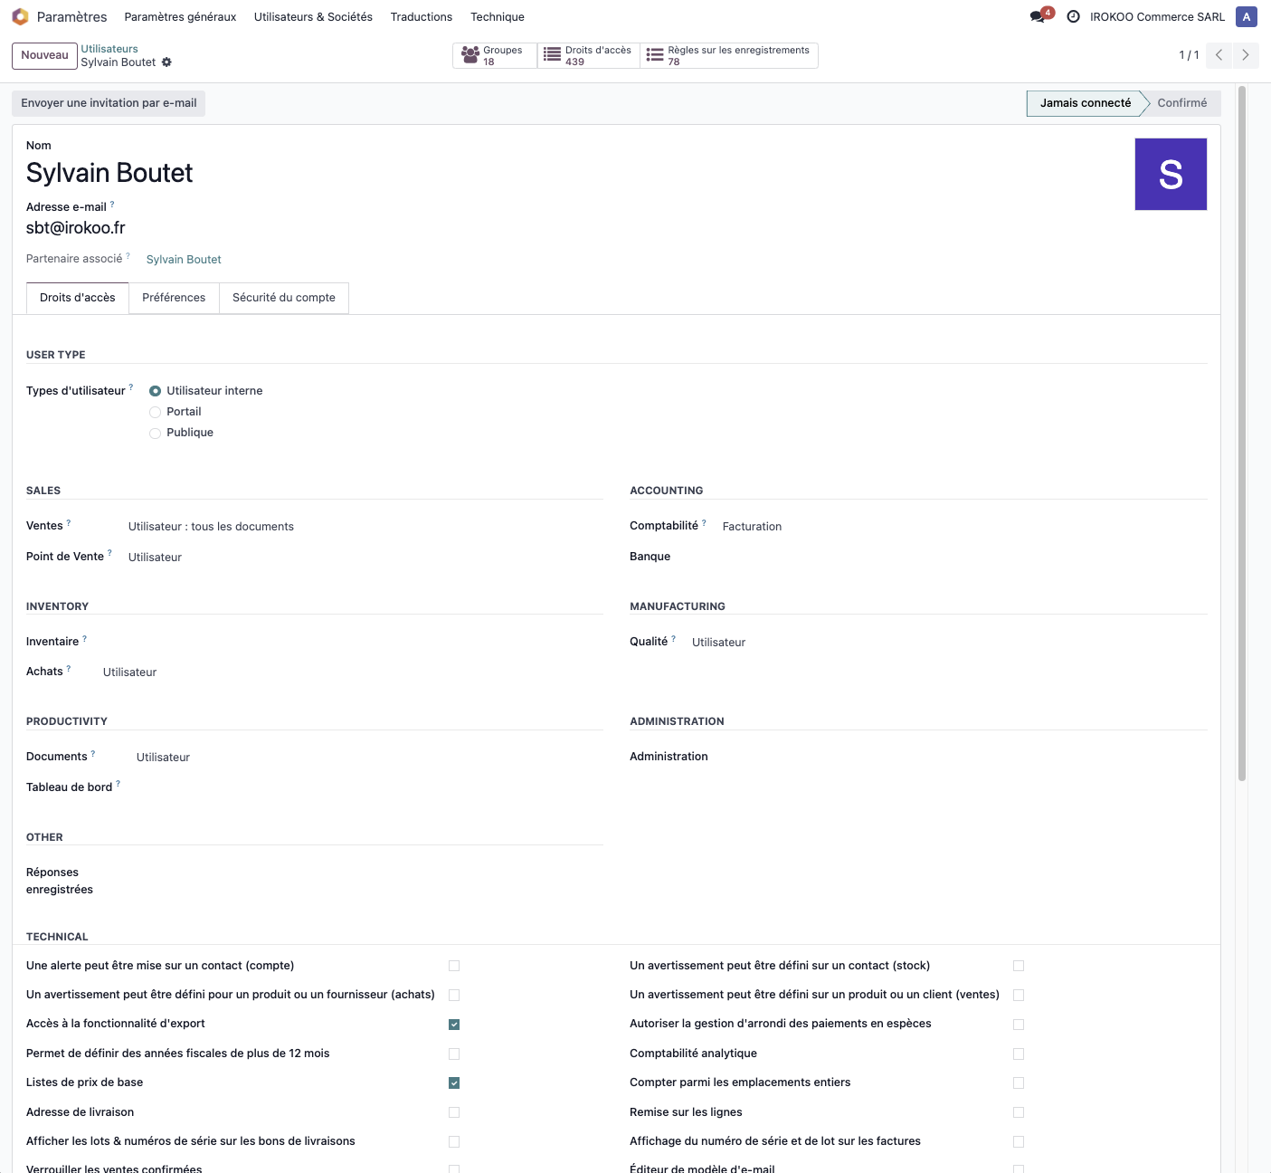The image size is (1271, 1173).
Task: Show help tooltip for Ventes
Action: coord(69,523)
